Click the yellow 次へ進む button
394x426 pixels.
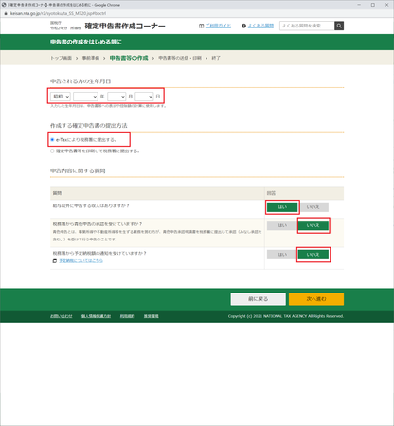[316, 299]
